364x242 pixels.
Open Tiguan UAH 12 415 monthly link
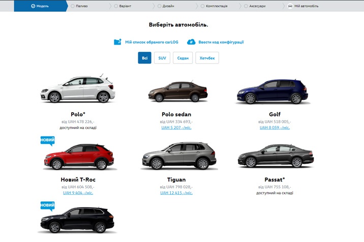pos(176,193)
